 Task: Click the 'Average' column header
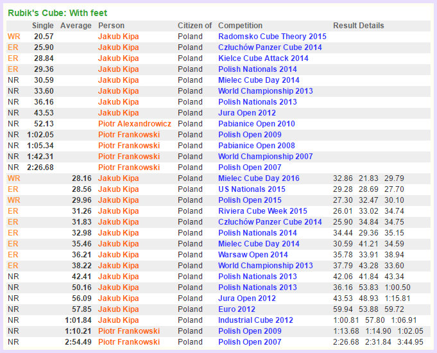click(x=76, y=26)
